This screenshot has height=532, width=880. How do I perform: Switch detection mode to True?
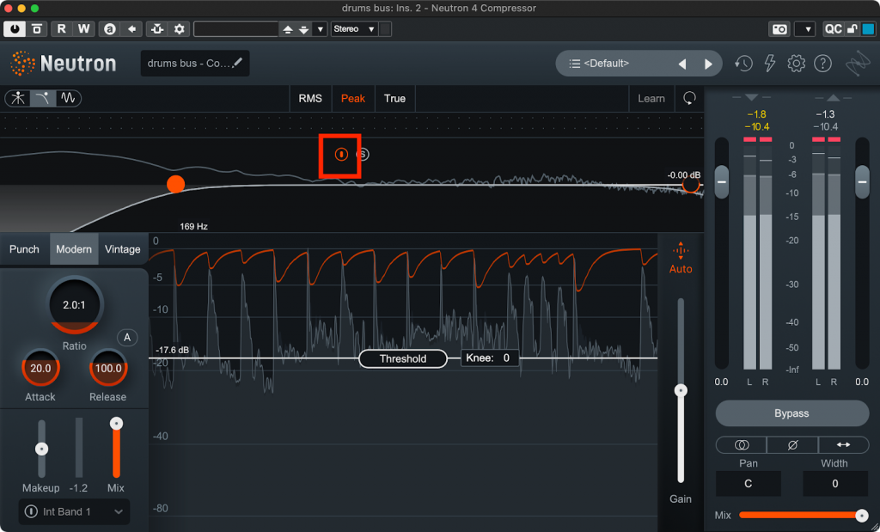pos(394,98)
